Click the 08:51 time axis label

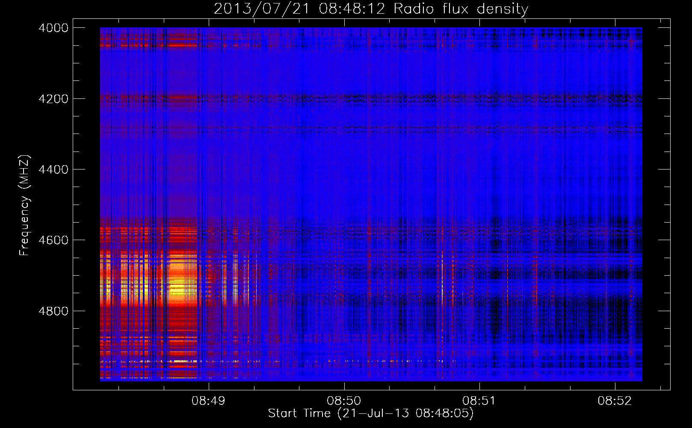(x=479, y=401)
